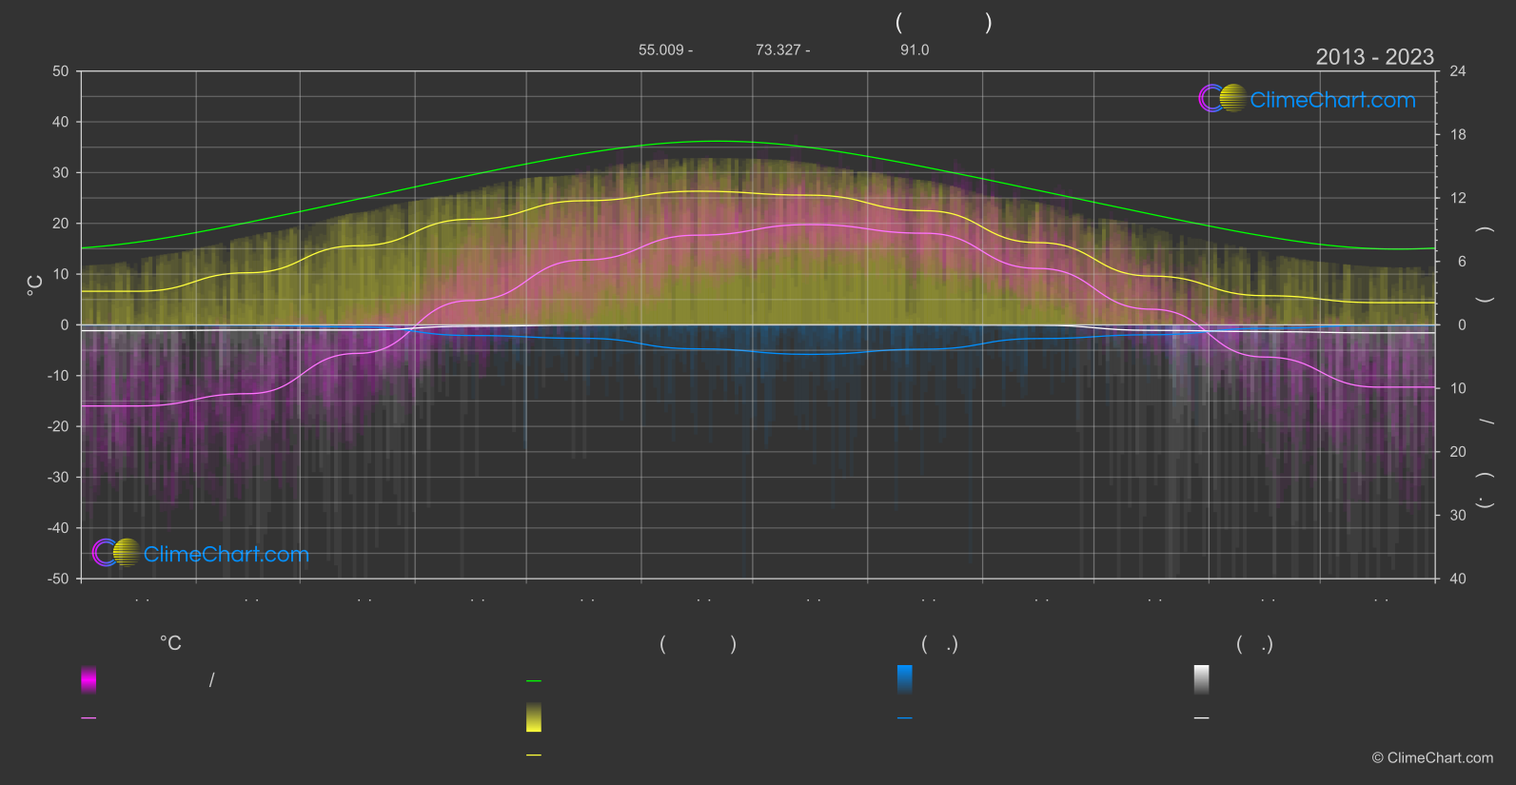
Task: Click the © ClimeChart.com copyright notice
Action: point(1432,757)
